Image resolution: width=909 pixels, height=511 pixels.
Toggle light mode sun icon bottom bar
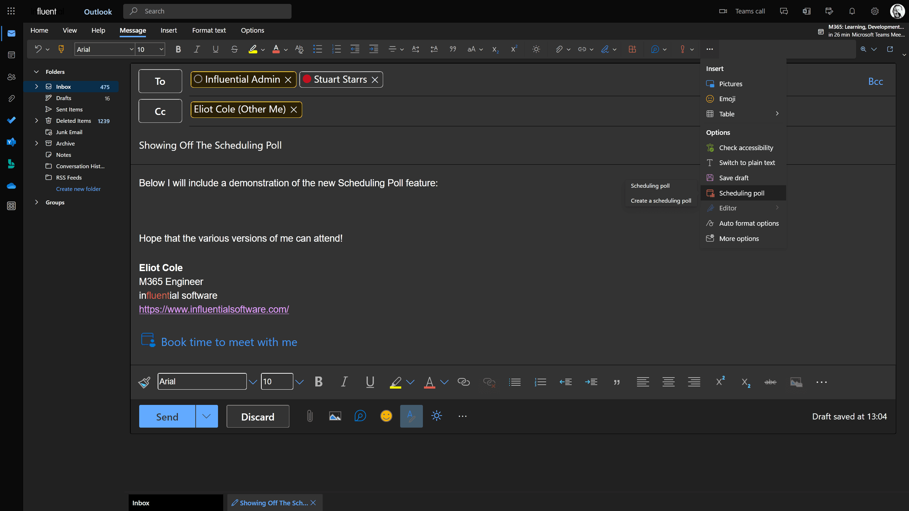tap(436, 416)
